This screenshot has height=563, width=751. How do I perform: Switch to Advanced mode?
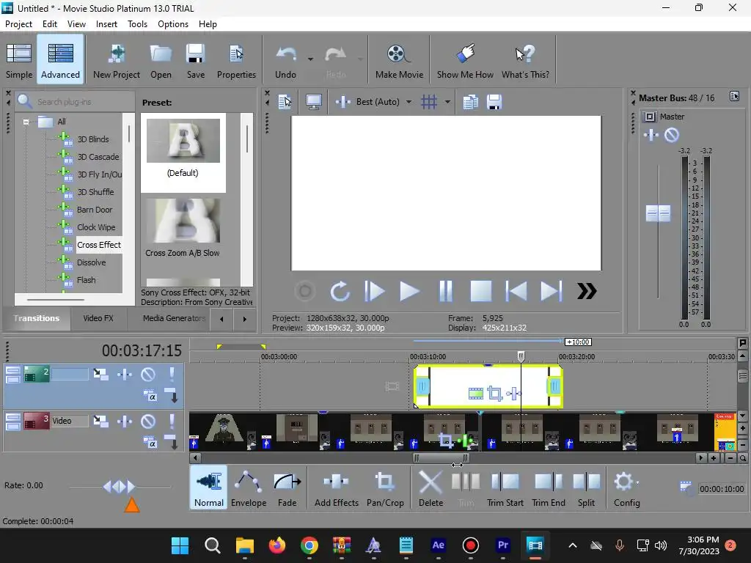tap(60, 60)
